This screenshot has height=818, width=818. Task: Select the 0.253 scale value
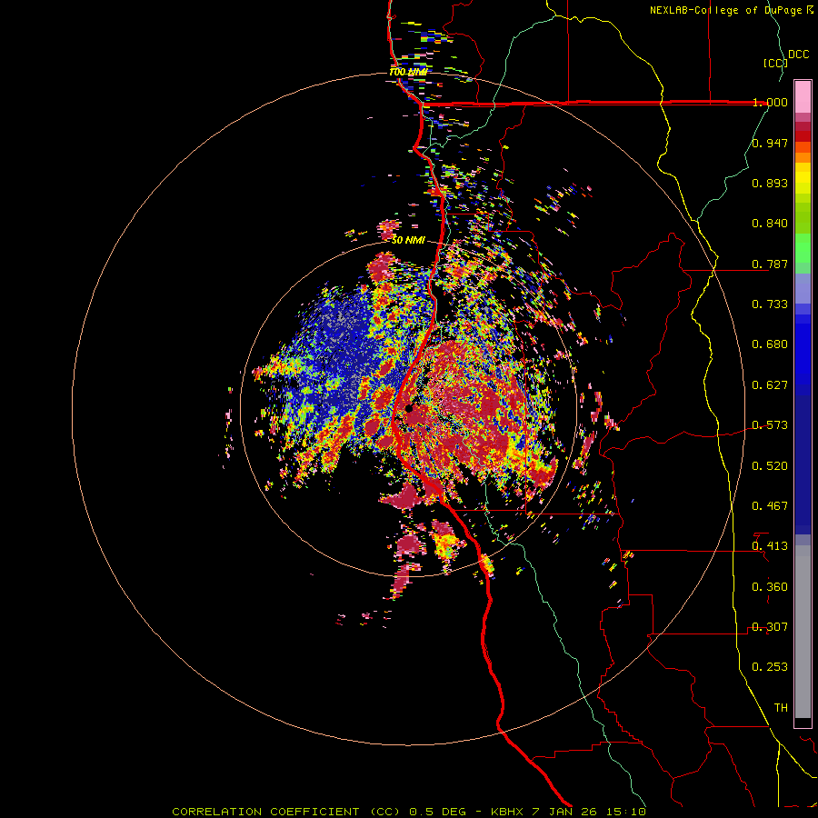770,667
